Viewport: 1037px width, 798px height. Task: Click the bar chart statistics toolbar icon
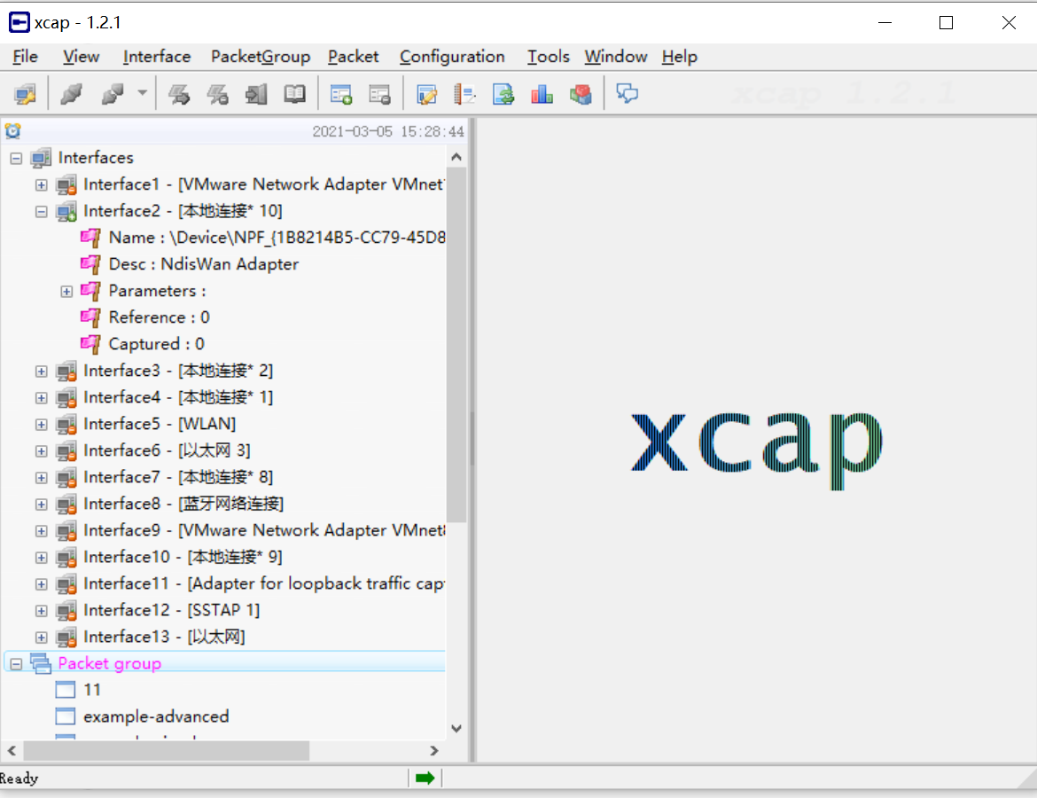click(x=542, y=94)
